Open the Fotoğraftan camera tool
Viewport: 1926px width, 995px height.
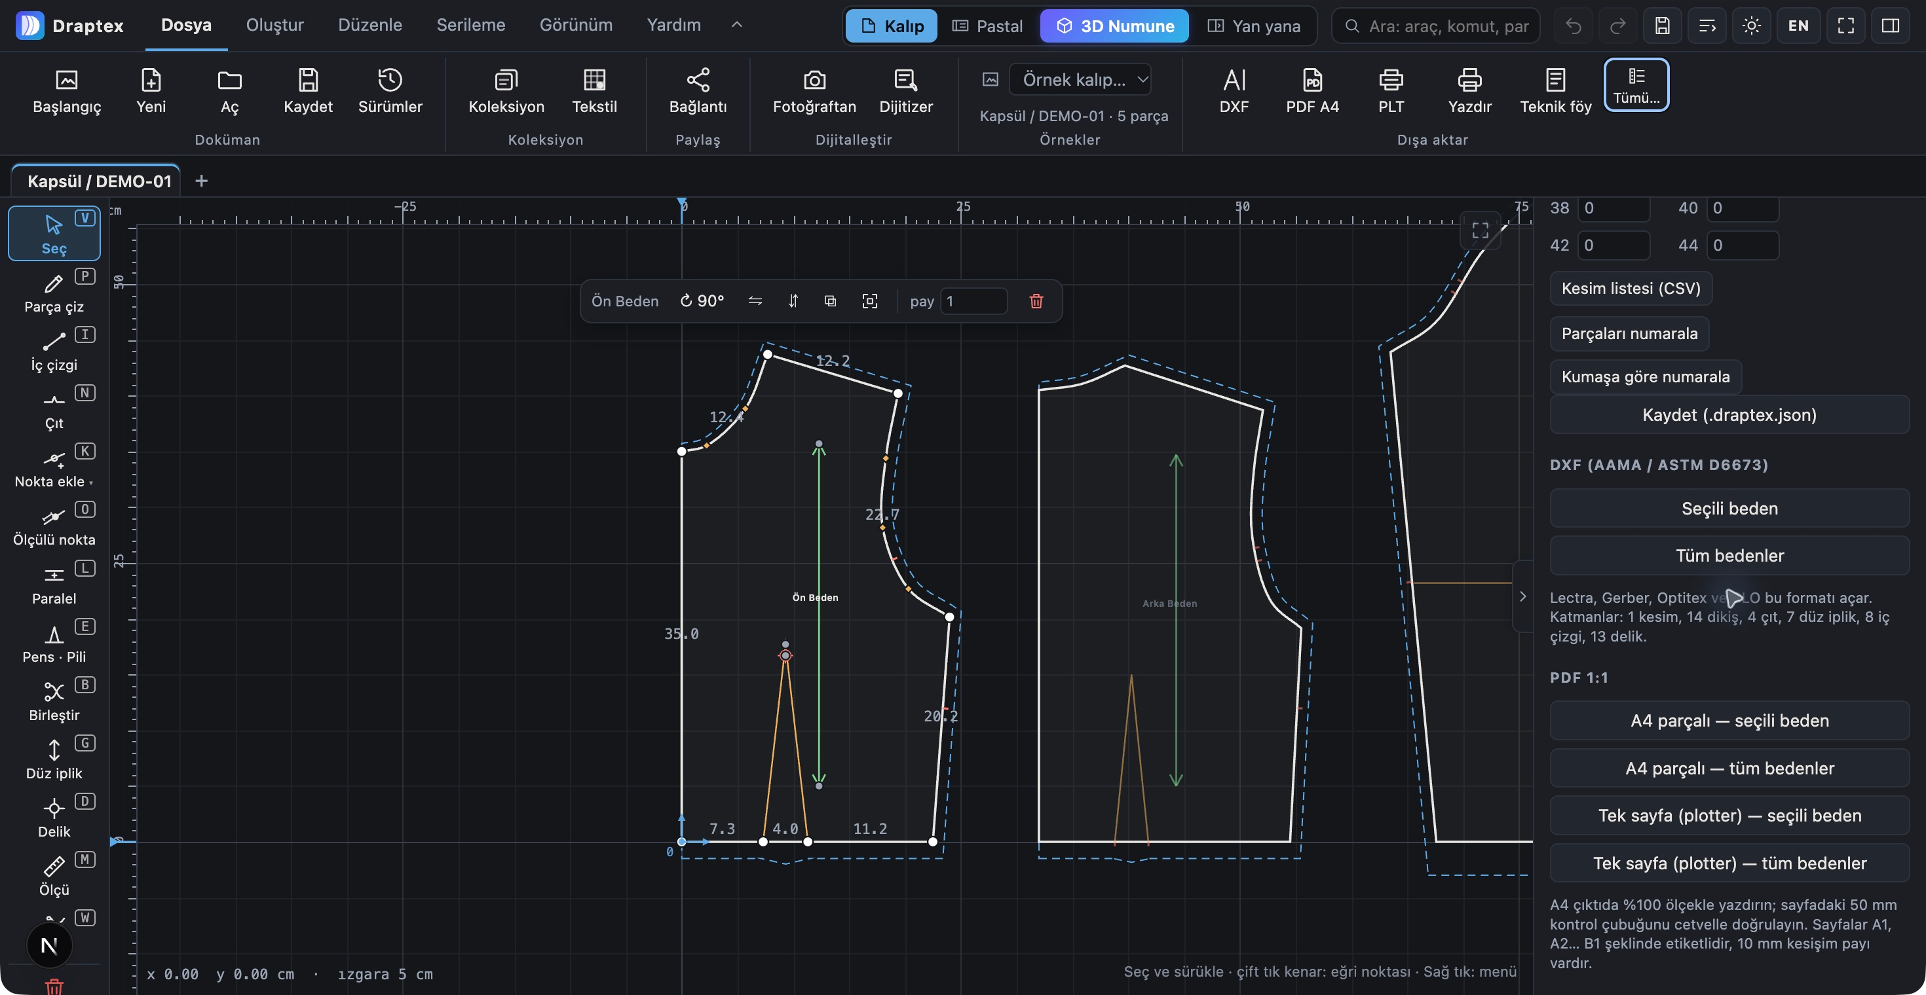coord(814,91)
